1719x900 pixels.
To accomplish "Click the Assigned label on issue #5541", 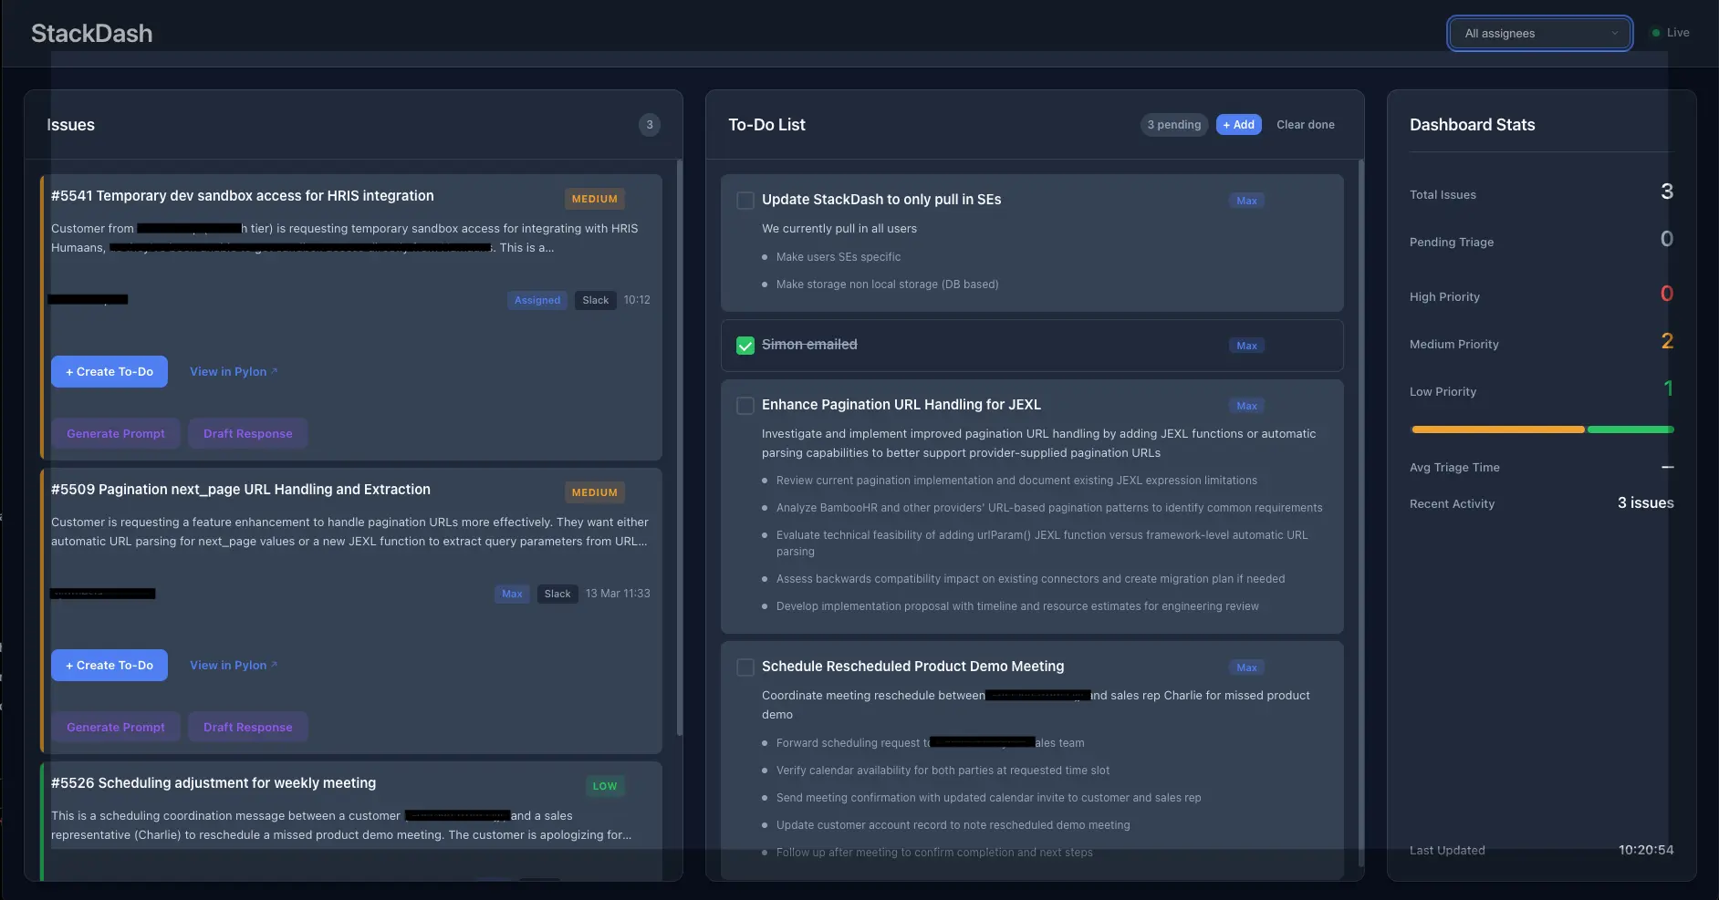I will pyautogui.click(x=537, y=300).
